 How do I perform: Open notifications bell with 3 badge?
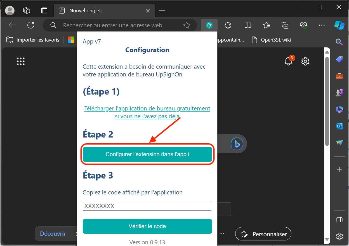(289, 61)
